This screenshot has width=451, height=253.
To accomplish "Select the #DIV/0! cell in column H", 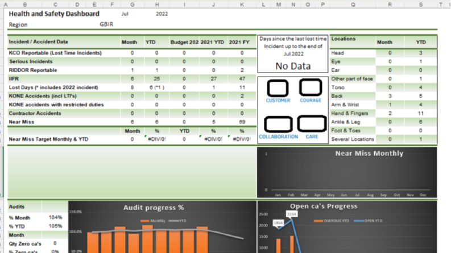I will click(157, 139).
